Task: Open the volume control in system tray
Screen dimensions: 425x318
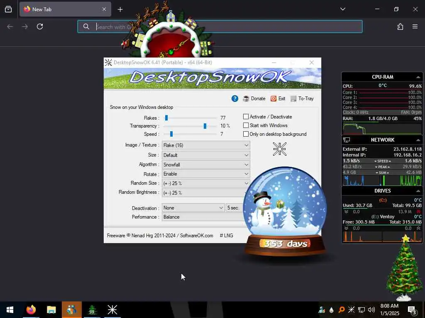Action: [371, 310]
